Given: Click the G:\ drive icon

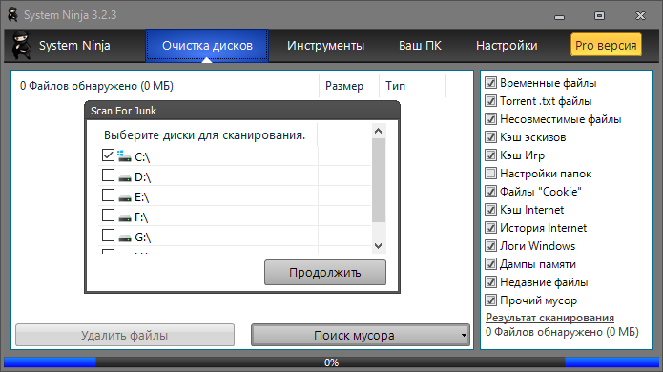Looking at the screenshot, I should click(x=125, y=238).
